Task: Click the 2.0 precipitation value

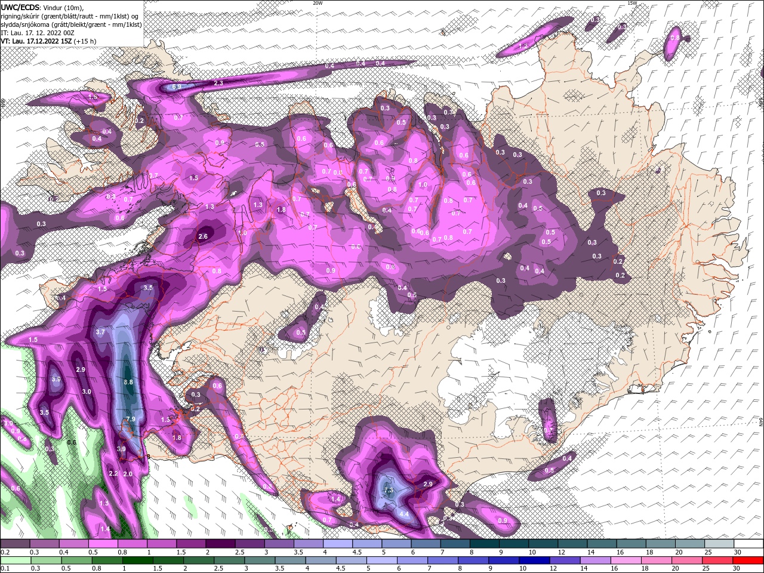Action: pyautogui.click(x=128, y=474)
